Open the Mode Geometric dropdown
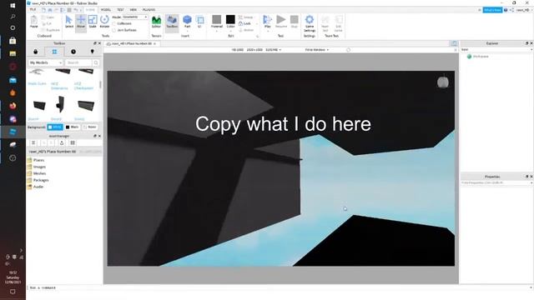This screenshot has height=300, width=534. point(135,17)
